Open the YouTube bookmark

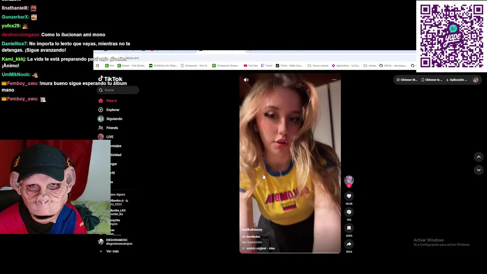point(251,65)
